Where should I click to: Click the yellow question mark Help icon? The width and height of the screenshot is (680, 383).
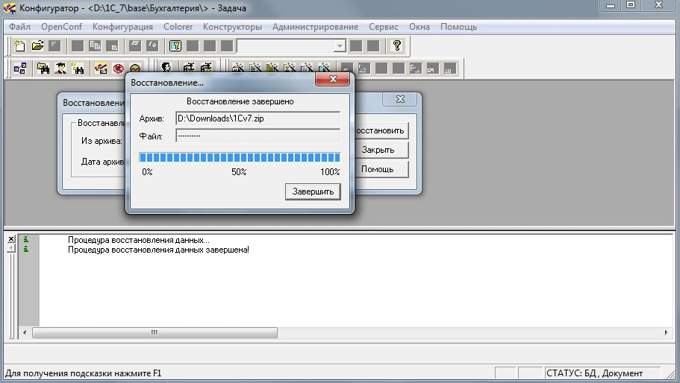[397, 46]
